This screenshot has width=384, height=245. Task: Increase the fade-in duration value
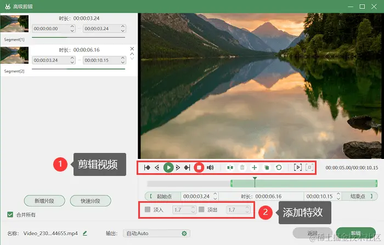(x=193, y=208)
